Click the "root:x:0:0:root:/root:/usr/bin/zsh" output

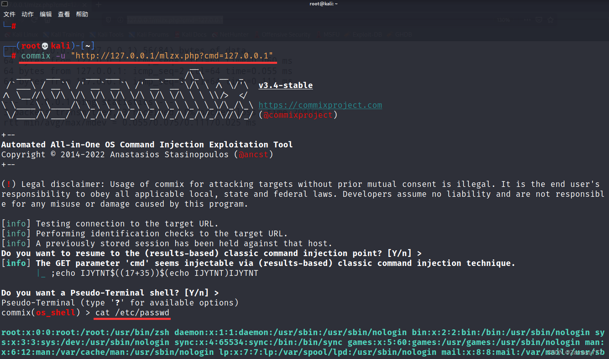[85, 332]
